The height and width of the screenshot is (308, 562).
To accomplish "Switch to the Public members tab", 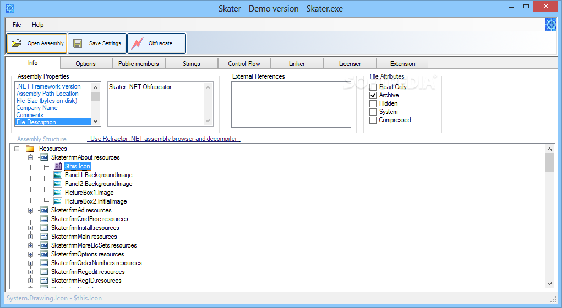I will [138, 64].
